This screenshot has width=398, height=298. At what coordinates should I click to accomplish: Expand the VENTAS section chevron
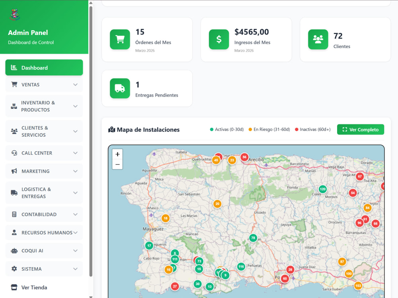click(x=75, y=85)
